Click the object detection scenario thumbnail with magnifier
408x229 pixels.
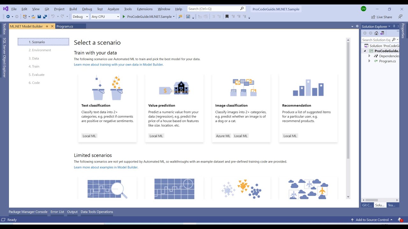tap(107, 189)
